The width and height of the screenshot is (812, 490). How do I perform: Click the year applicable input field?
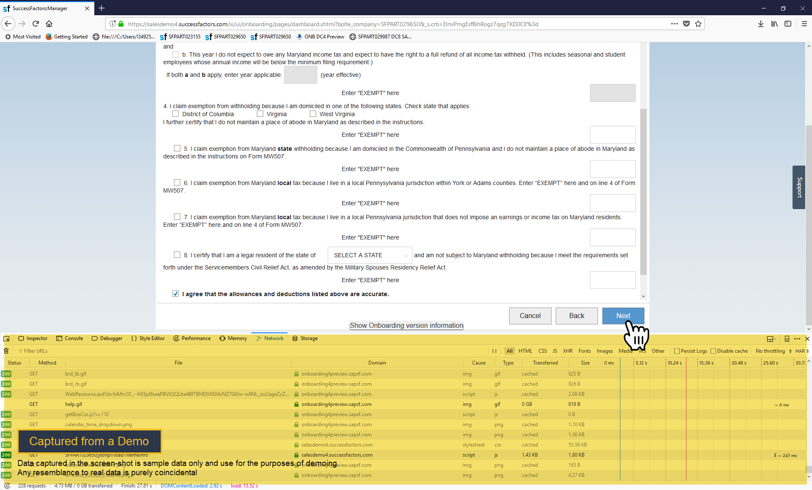[x=301, y=75]
